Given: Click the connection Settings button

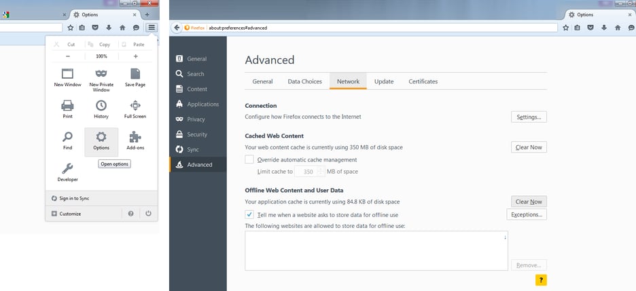Looking at the screenshot, I should pos(529,117).
